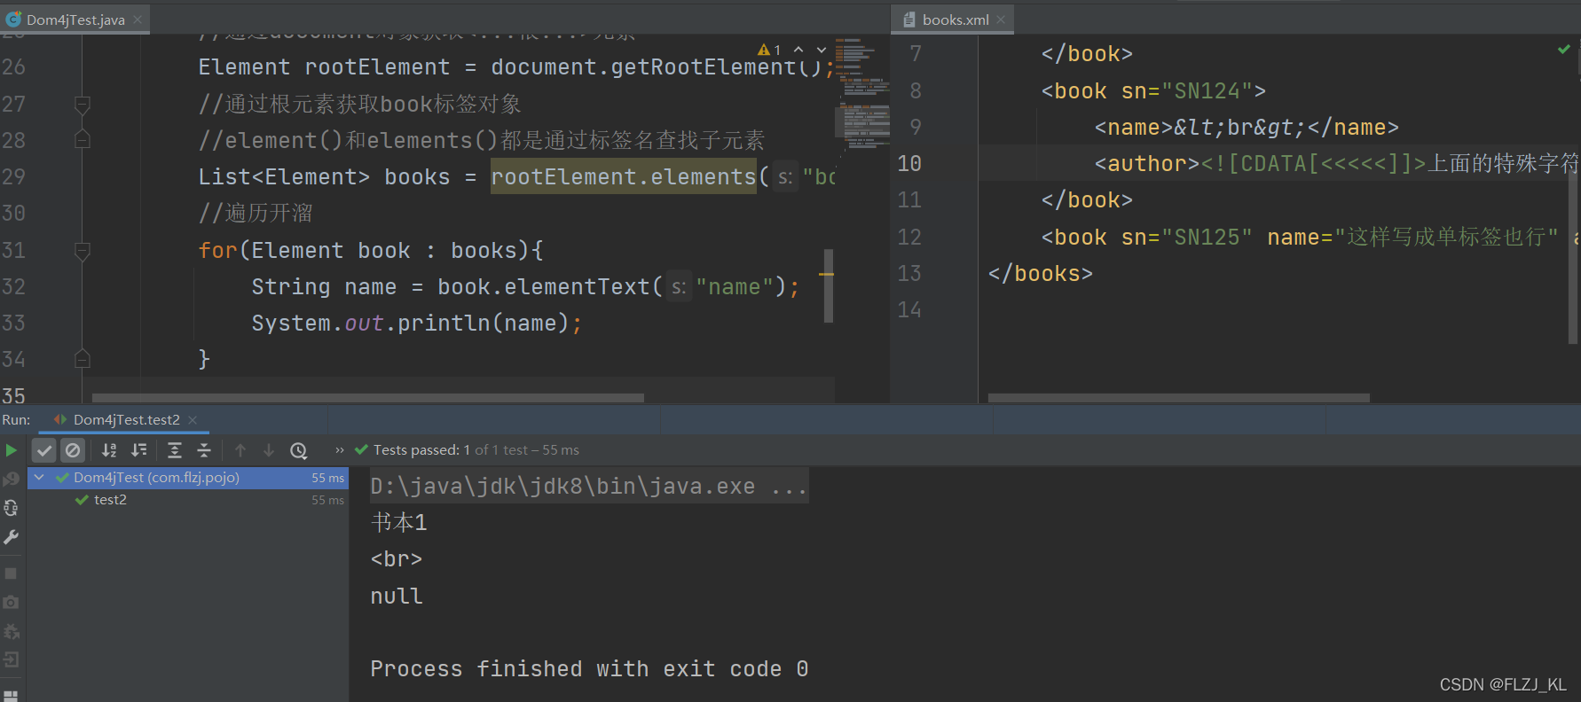Collapse the Dom4jTest tree node
This screenshot has width=1581, height=702.
pyautogui.click(x=39, y=477)
